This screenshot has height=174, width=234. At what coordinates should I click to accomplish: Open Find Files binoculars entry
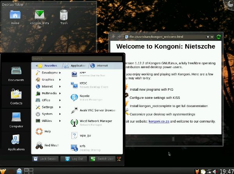coord(47,146)
